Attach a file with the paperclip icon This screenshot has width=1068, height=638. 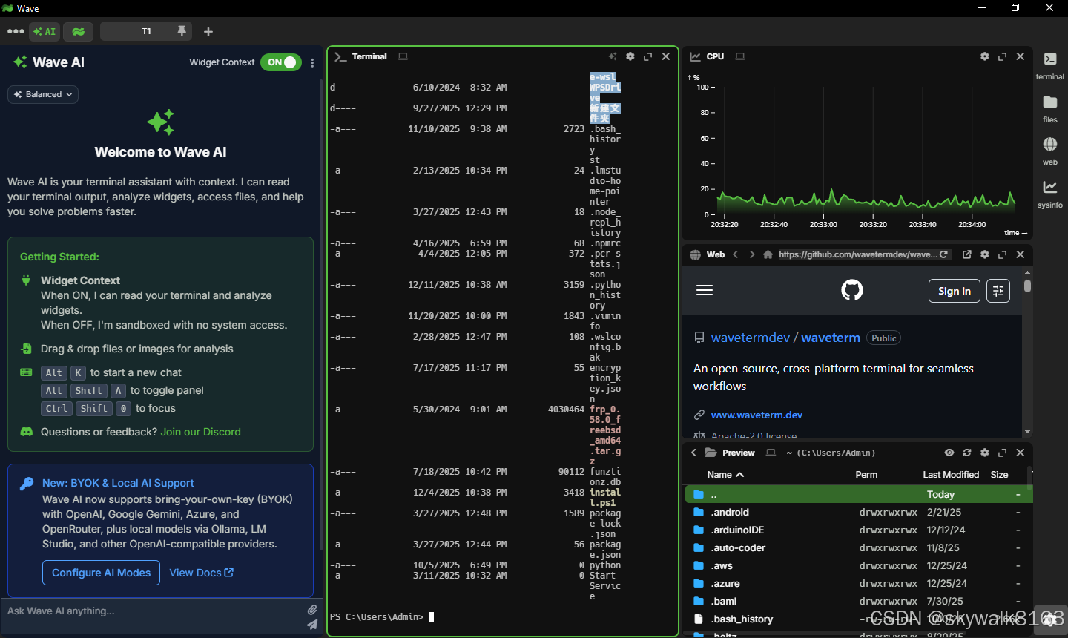(x=312, y=610)
